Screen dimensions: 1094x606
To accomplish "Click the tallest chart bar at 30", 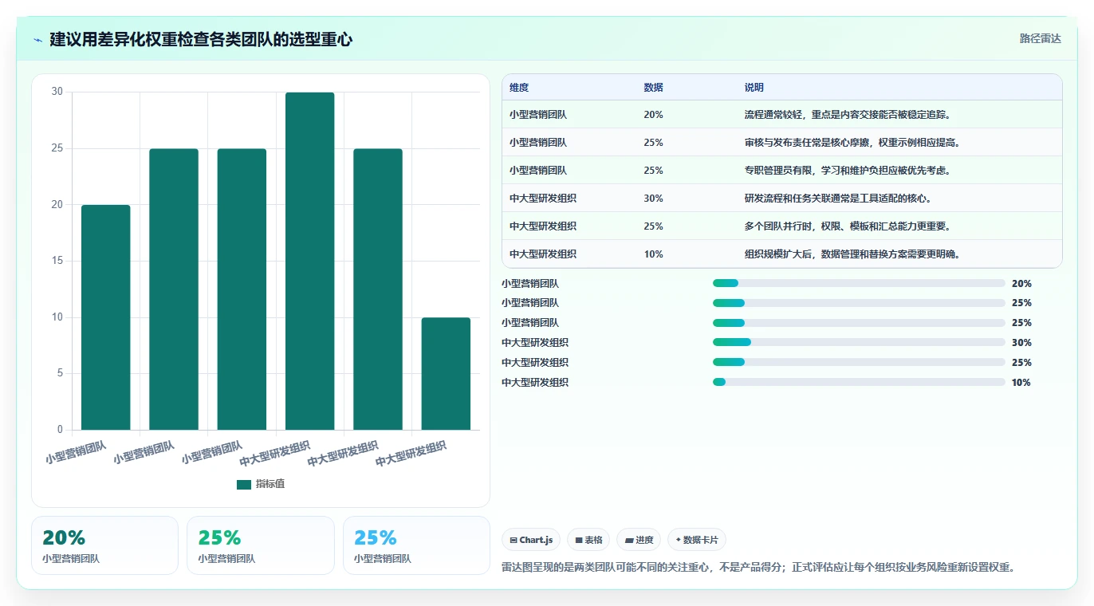I will (310, 261).
